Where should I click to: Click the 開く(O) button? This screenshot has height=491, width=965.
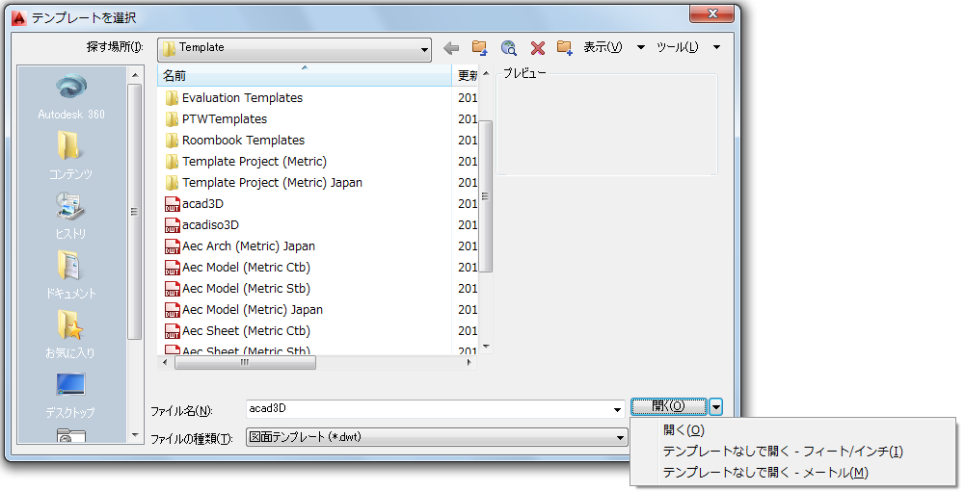[668, 406]
